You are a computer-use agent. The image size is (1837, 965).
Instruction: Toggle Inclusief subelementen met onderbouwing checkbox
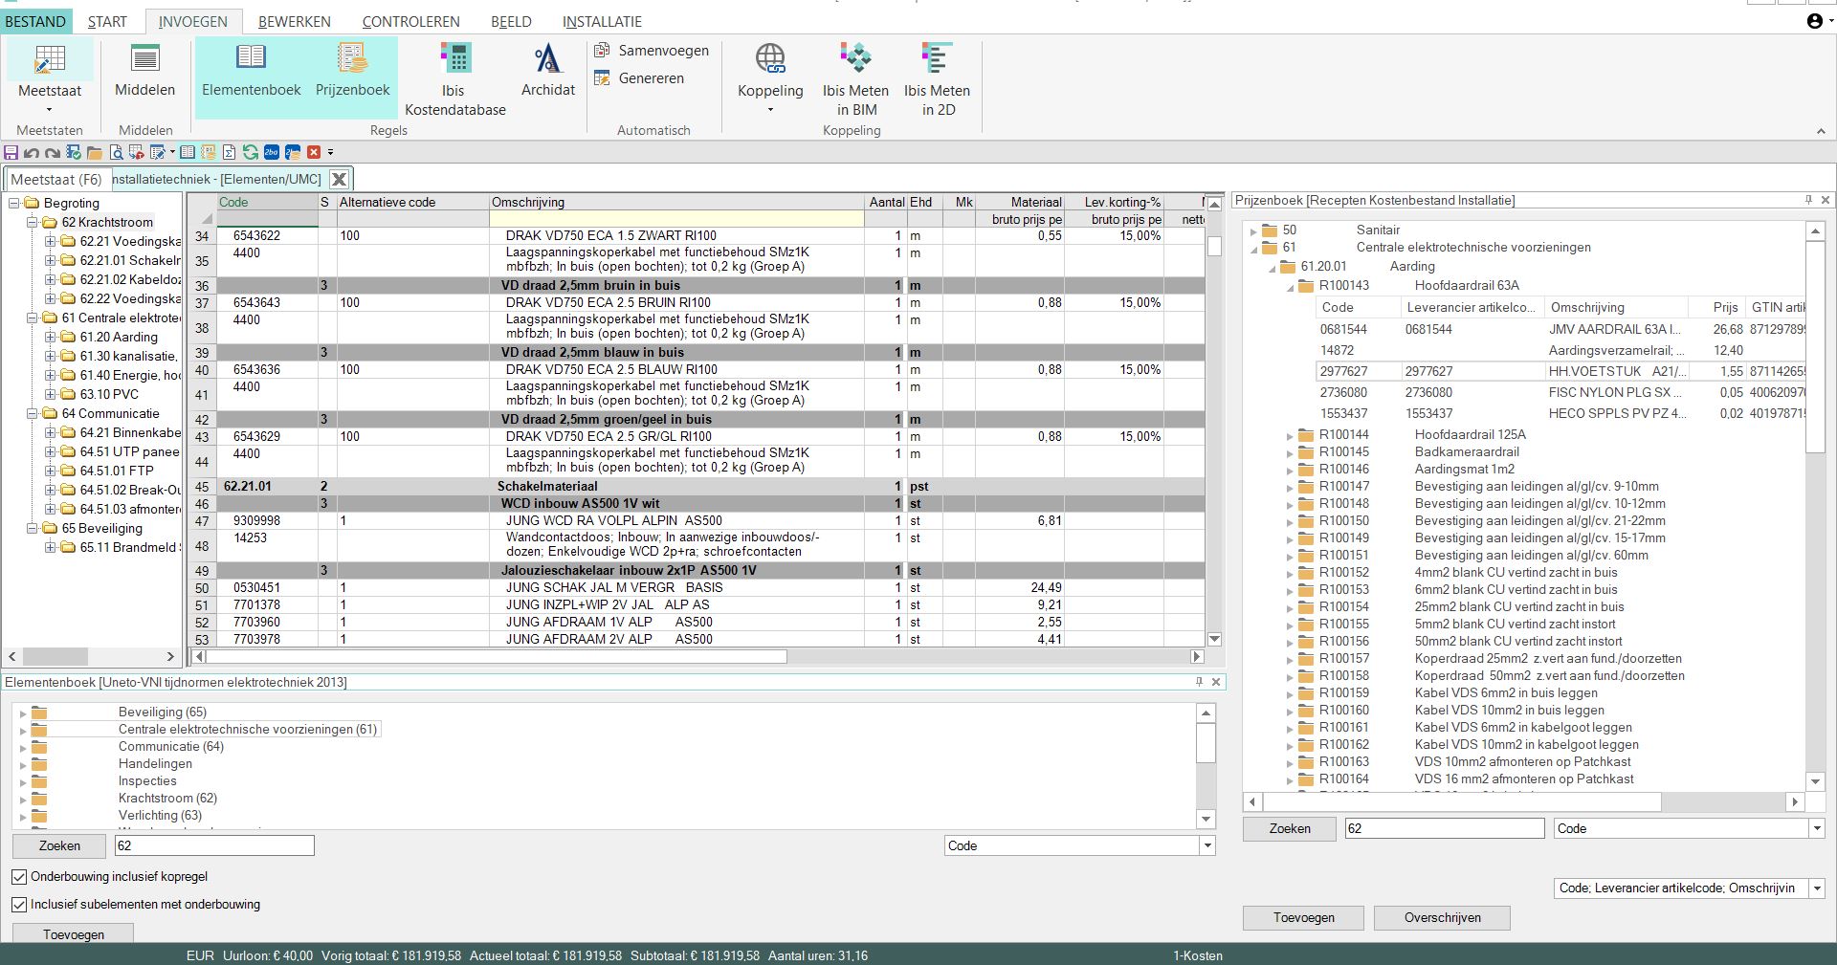[19, 905]
